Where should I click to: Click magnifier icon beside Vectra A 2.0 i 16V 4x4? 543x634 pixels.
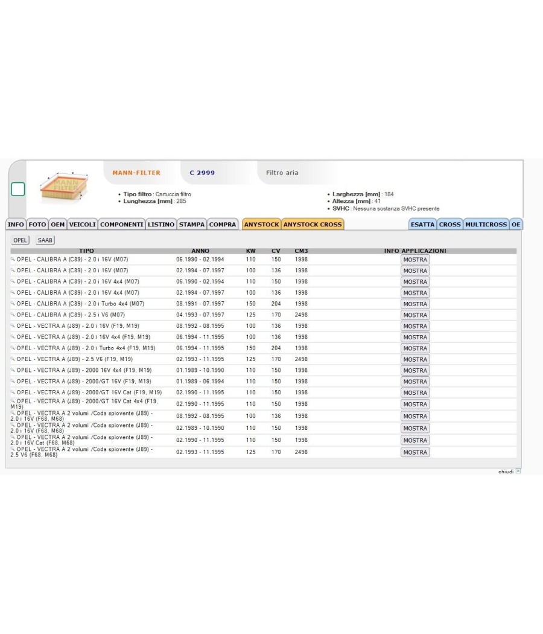pos(13,336)
